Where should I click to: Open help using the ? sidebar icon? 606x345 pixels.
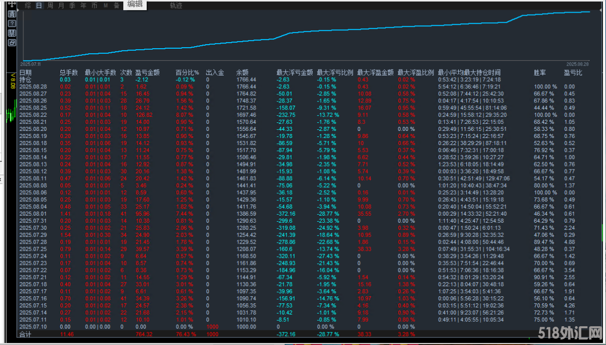[x=12, y=23]
